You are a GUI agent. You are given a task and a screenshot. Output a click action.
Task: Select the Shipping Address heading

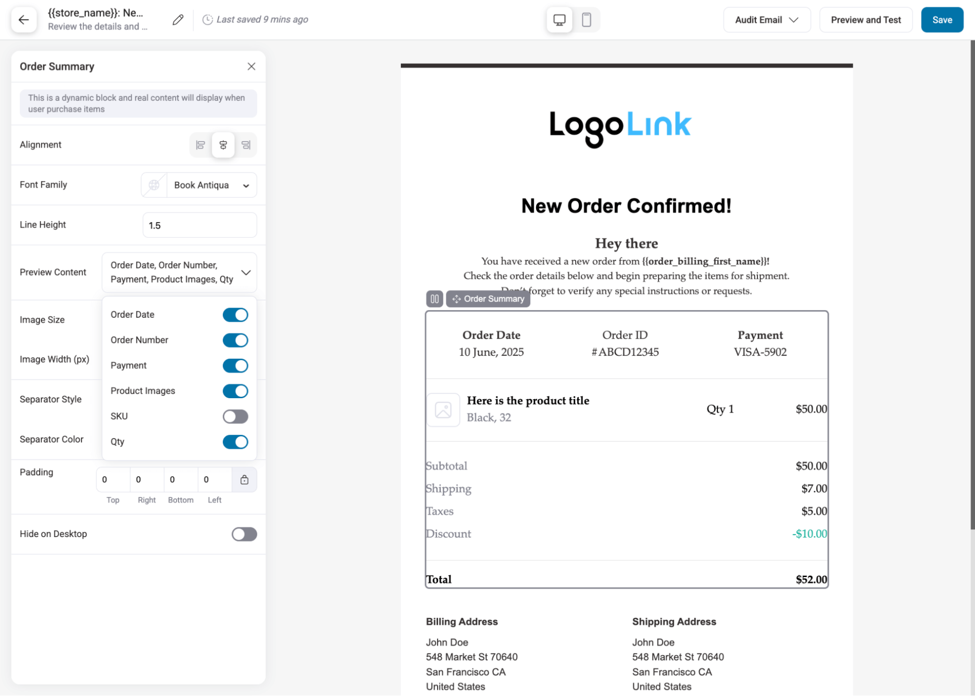pyautogui.click(x=674, y=622)
